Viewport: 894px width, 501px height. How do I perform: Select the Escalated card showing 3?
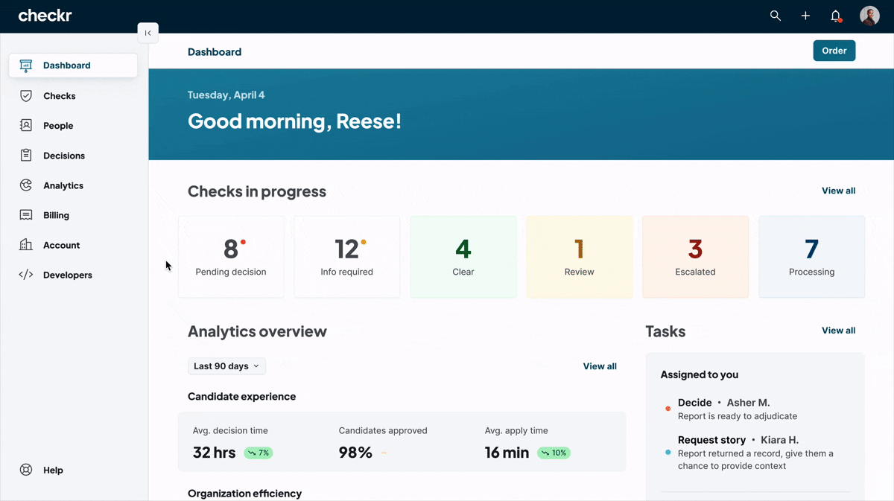tap(694, 256)
